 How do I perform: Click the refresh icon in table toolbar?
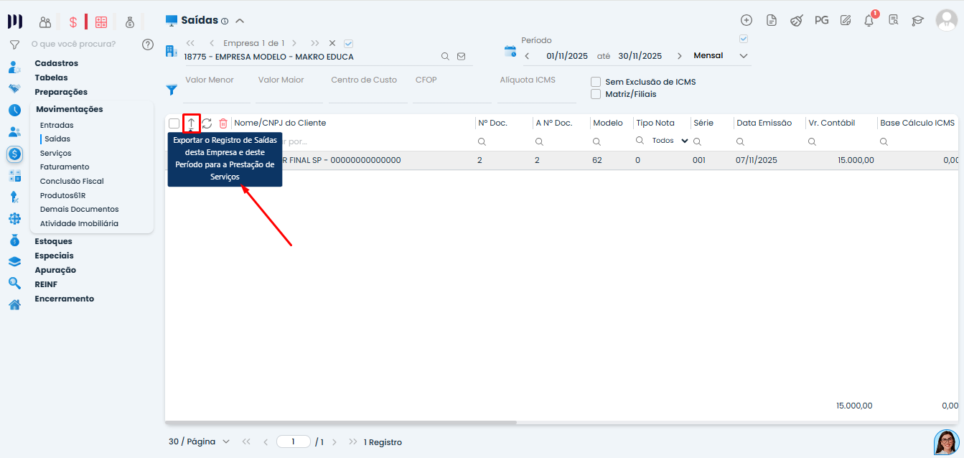207,123
